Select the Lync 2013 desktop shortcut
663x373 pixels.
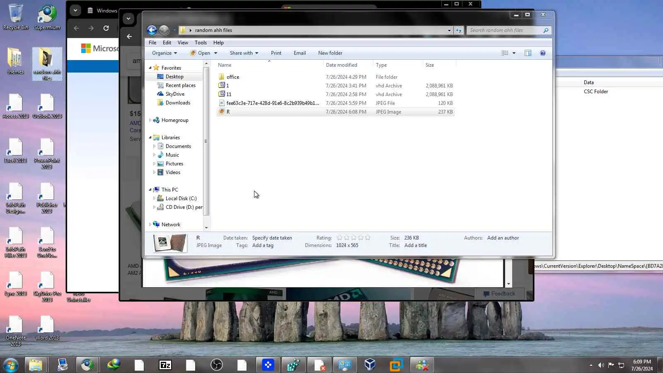pos(16,283)
